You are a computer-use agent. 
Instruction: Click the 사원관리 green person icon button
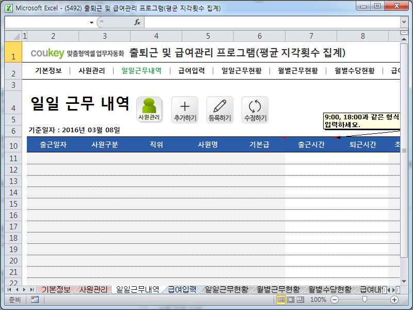(x=149, y=110)
